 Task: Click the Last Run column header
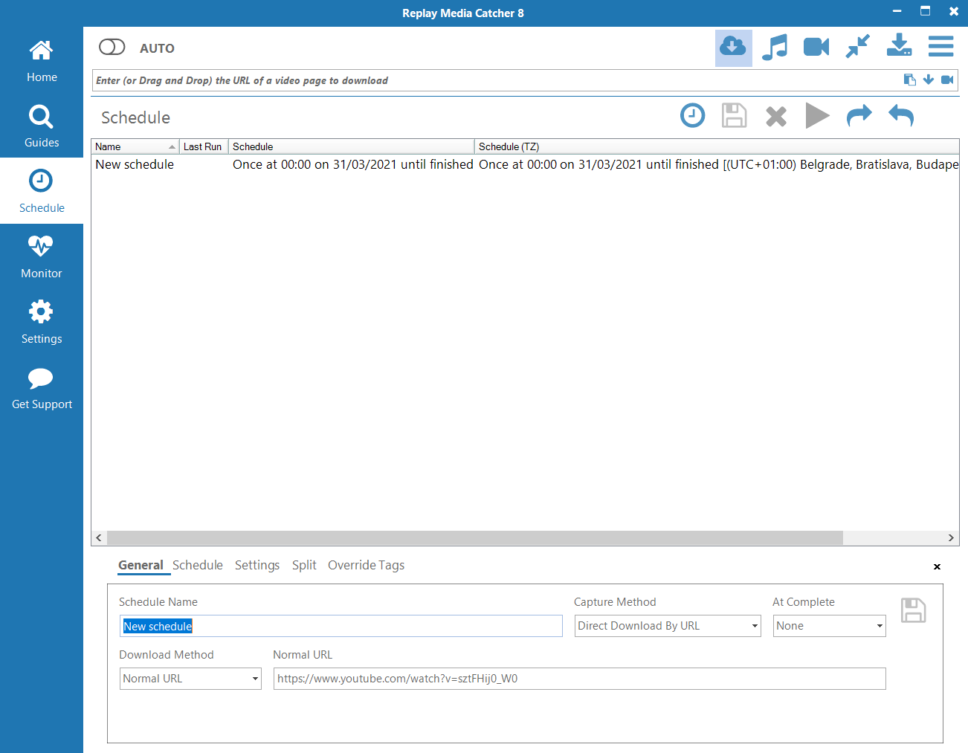204,146
